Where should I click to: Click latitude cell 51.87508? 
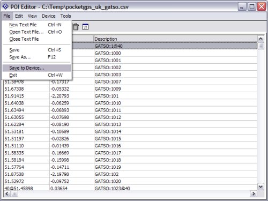pos(26,174)
